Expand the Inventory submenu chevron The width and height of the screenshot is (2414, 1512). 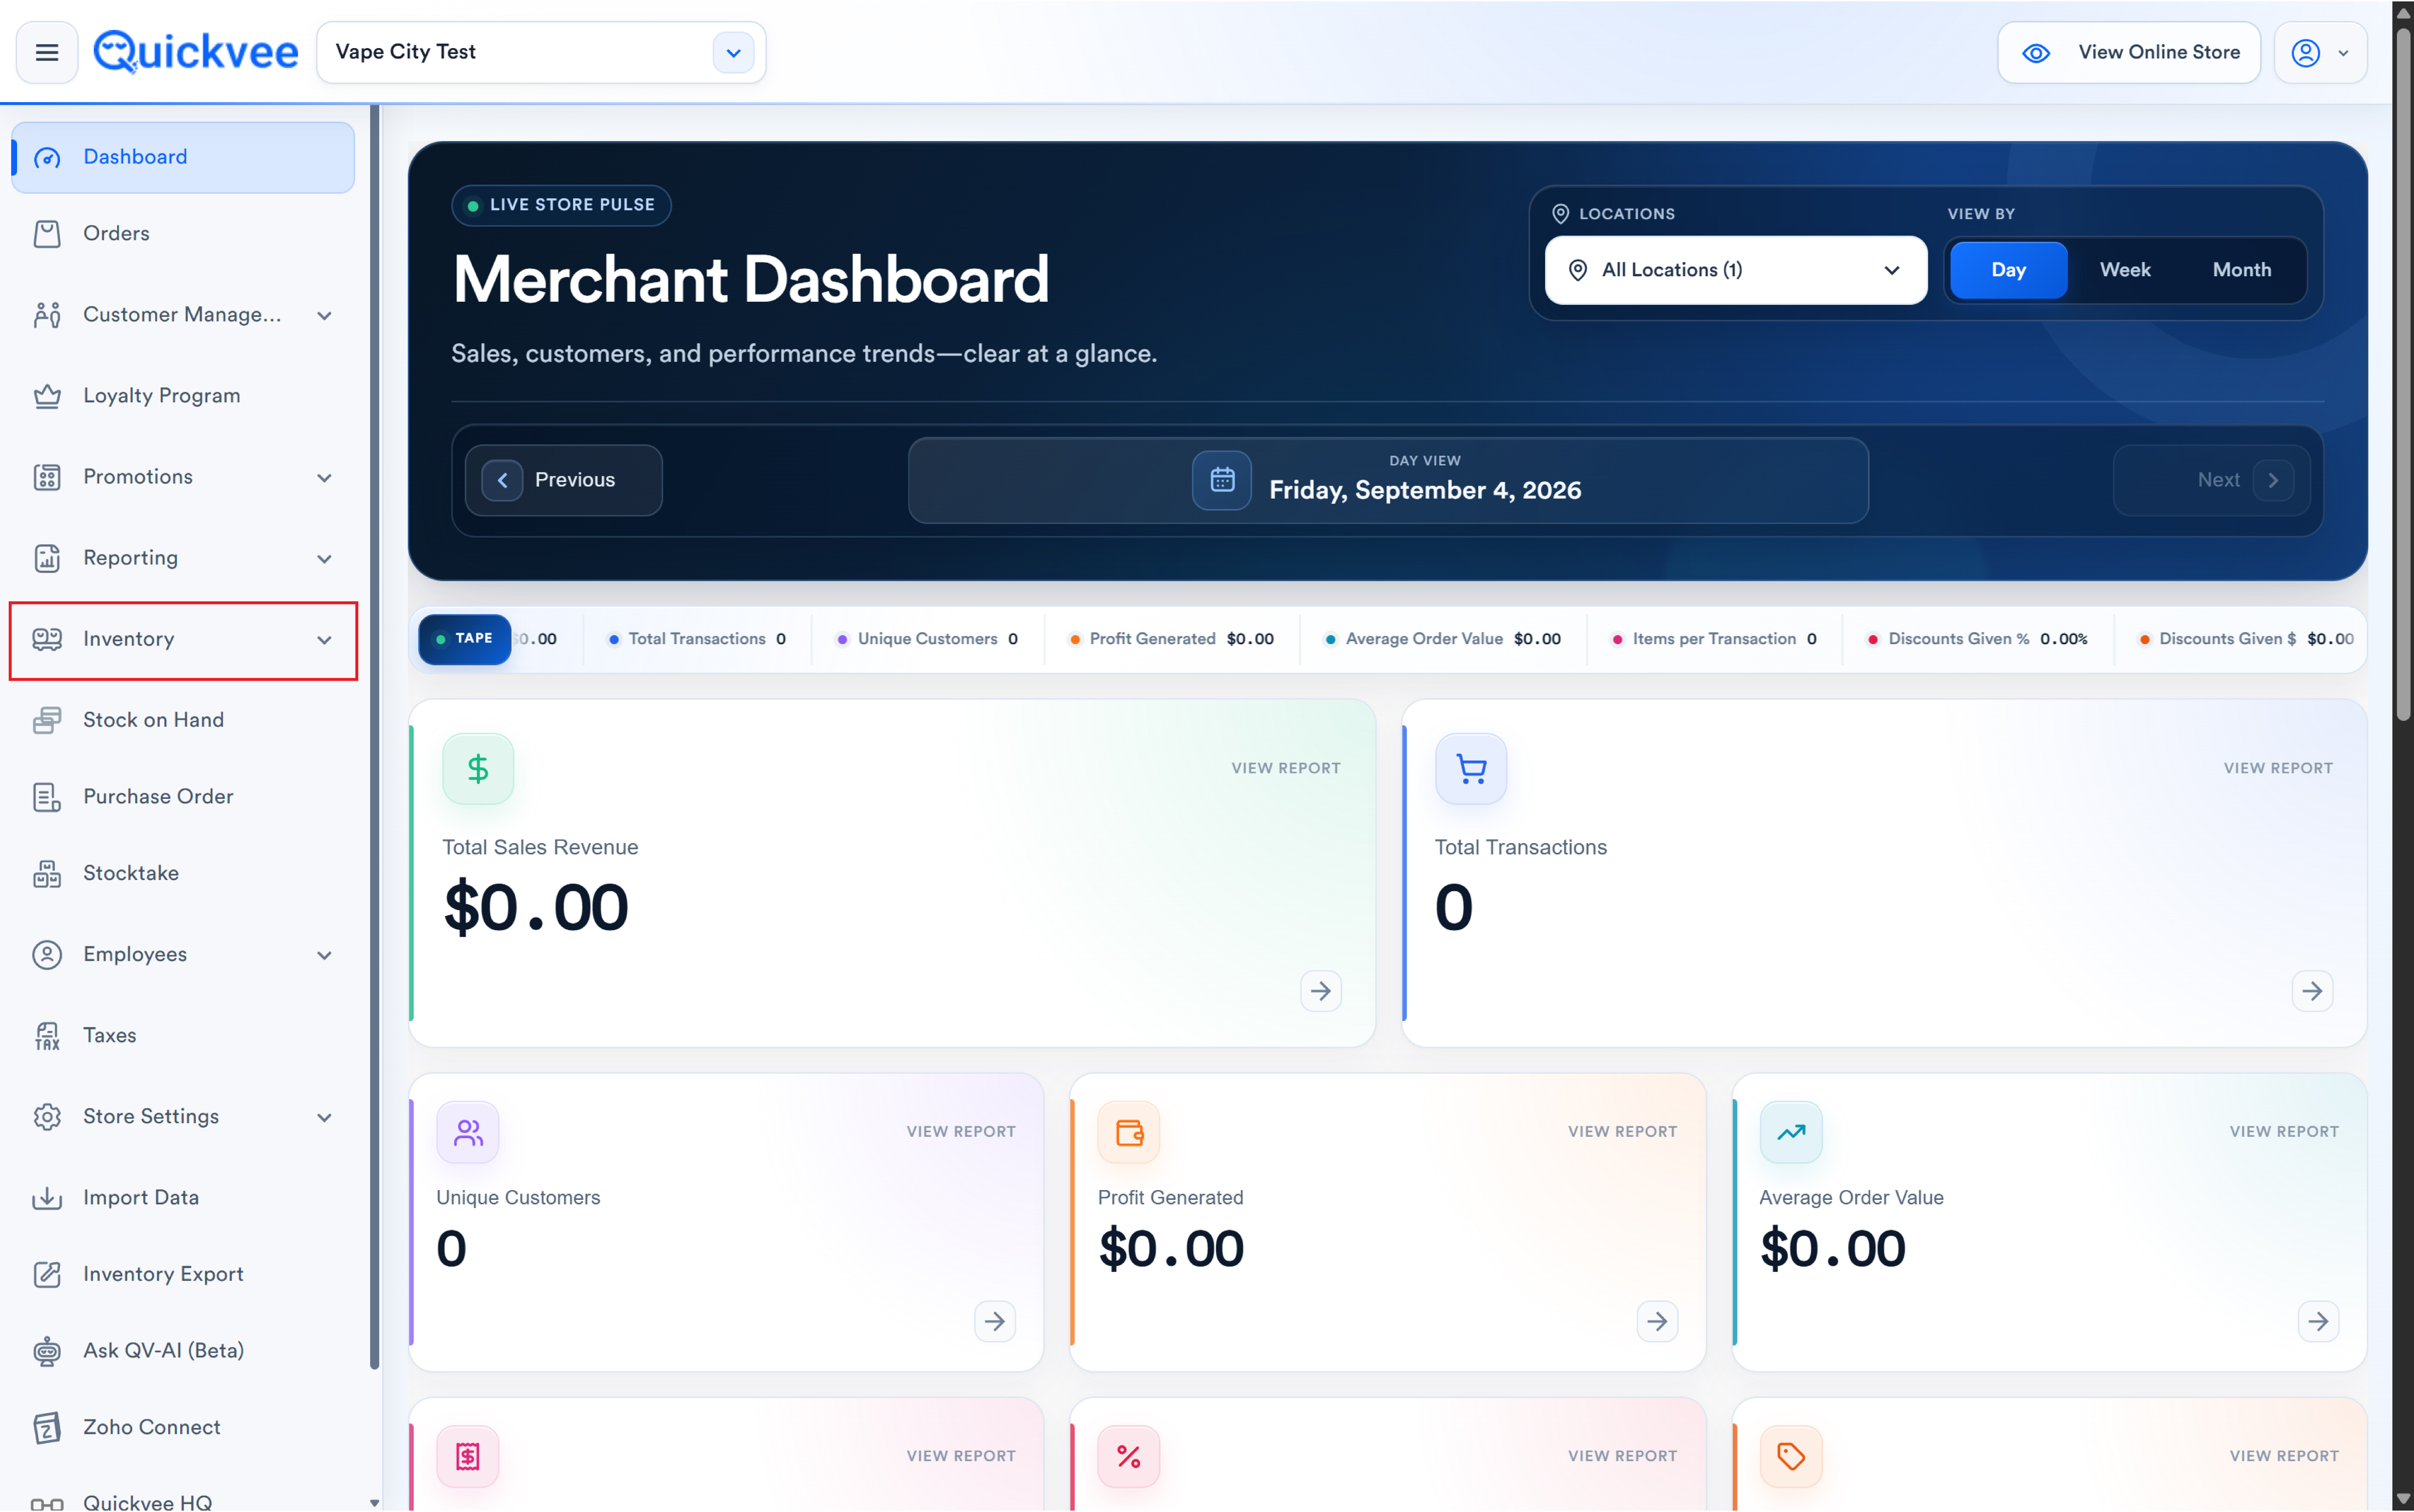point(324,640)
